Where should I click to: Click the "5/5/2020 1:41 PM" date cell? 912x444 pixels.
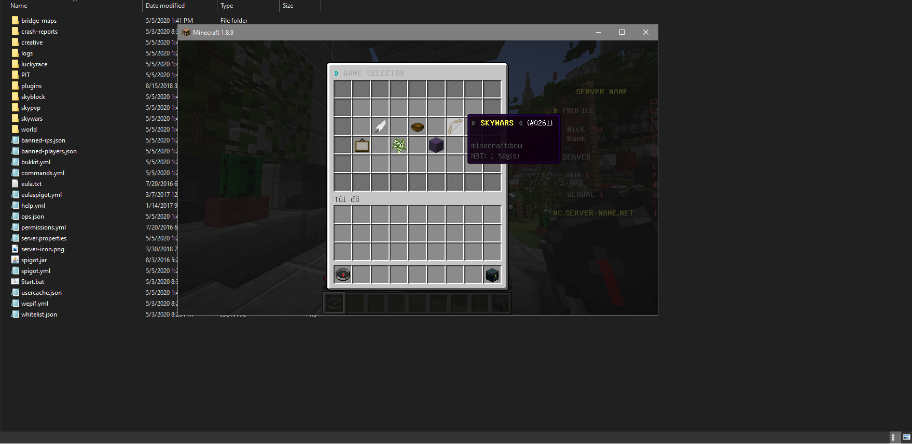[x=169, y=21]
